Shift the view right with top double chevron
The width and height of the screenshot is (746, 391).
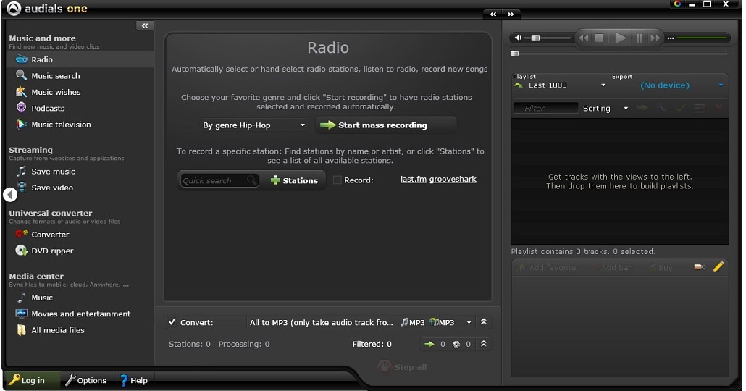[x=511, y=14]
